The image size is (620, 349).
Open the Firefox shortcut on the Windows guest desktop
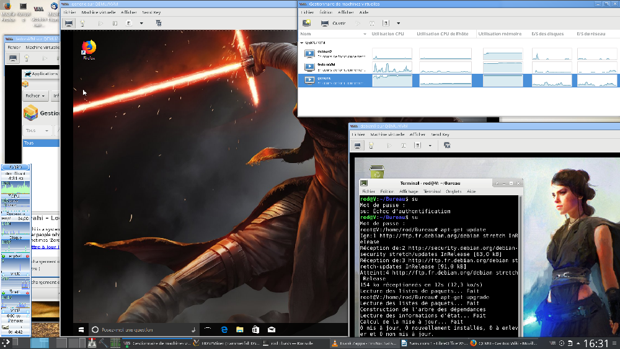89,48
